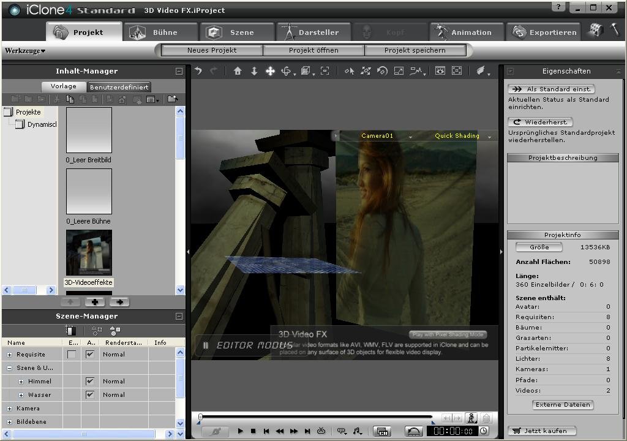The width and height of the screenshot is (627, 441).
Task: Jump to first frame button
Action: pyautogui.click(x=266, y=431)
